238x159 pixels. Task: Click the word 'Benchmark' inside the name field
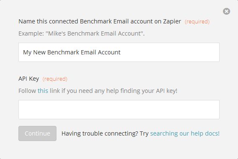click(x=63, y=52)
